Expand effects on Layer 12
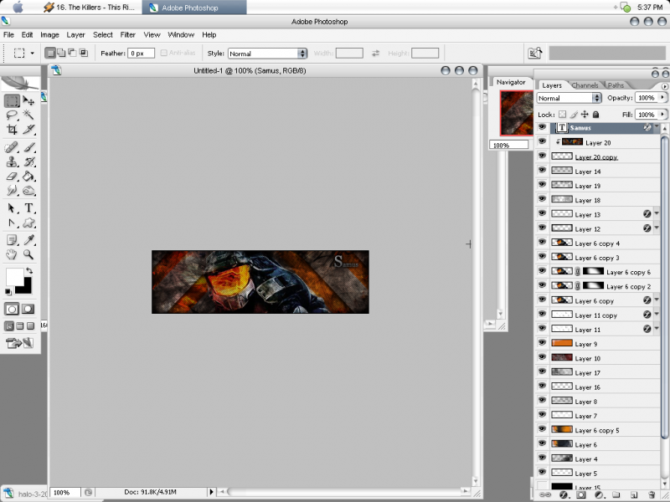Viewport: 670px width, 502px height. 657,228
